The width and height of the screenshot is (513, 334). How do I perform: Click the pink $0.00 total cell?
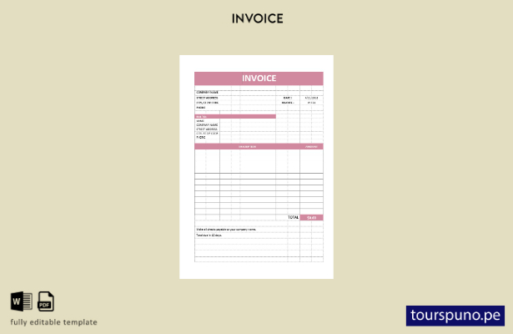tap(311, 217)
